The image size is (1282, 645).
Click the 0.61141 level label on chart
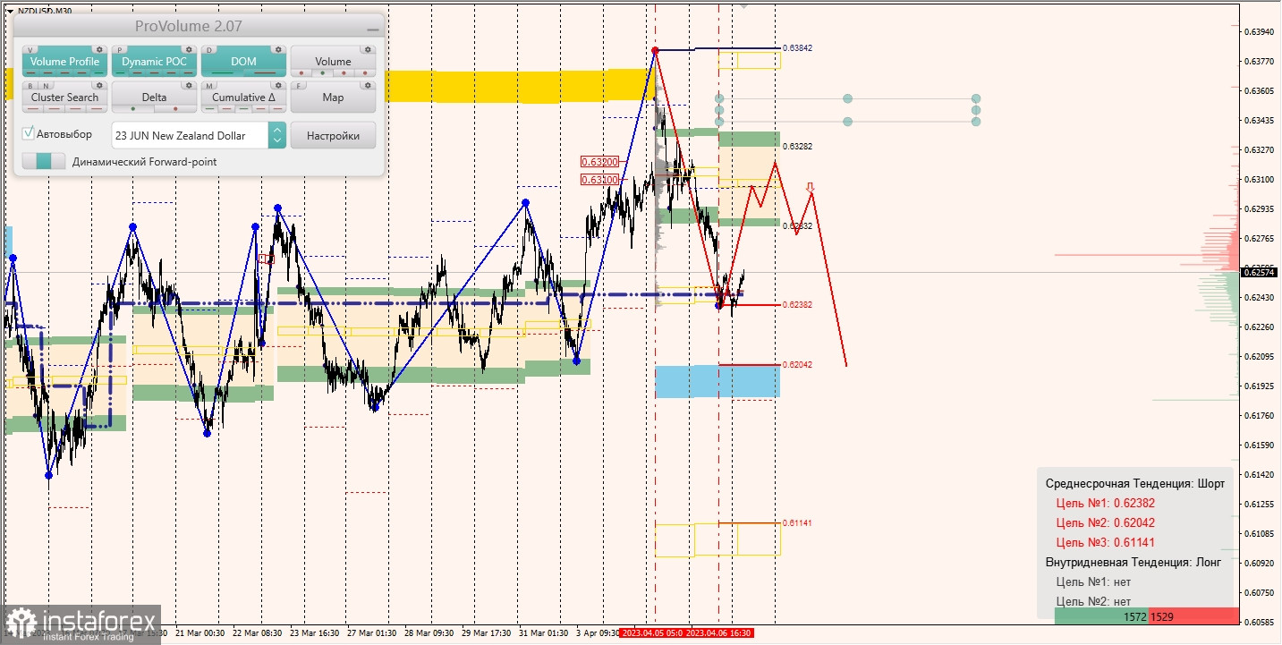pyautogui.click(x=797, y=522)
